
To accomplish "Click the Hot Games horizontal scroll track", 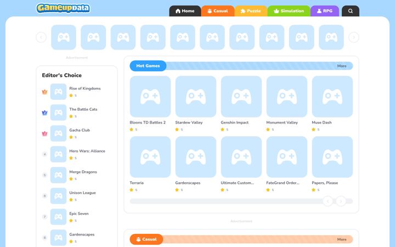I will coord(241,201).
